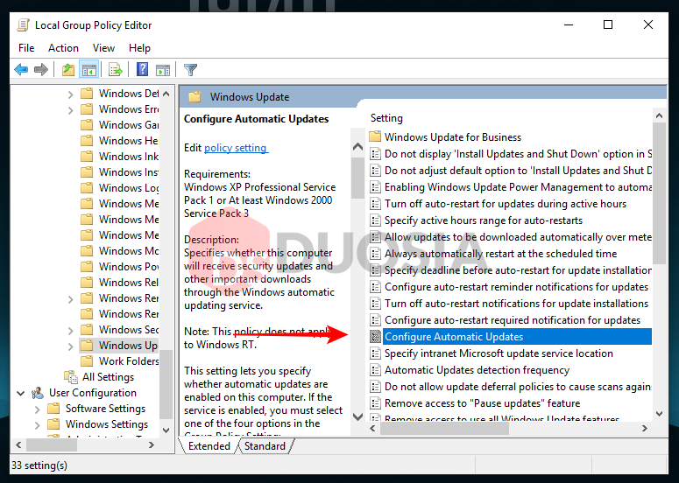Screen dimensions: 679x483
Task: Collapse the User Configuration node
Action: 20,393
